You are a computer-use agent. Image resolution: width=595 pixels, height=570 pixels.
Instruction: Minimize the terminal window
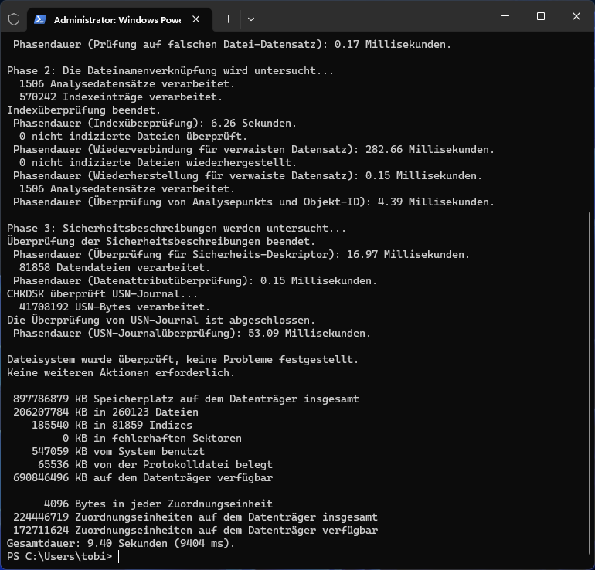point(505,16)
